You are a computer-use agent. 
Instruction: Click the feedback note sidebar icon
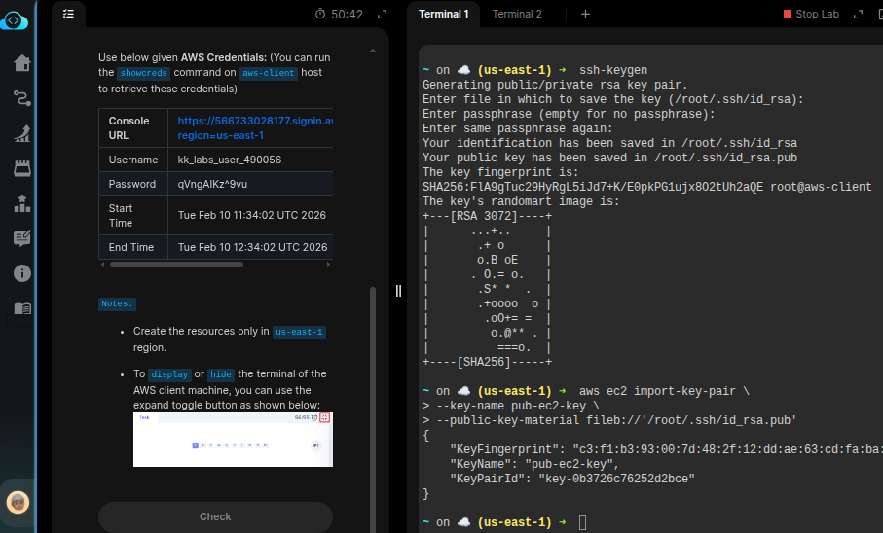click(x=21, y=238)
